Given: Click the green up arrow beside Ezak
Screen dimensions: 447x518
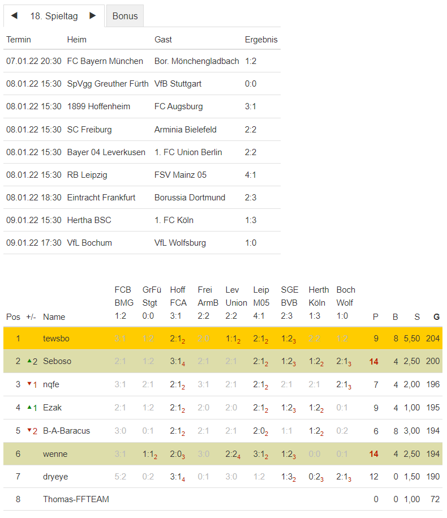Looking at the screenshot, I should pos(29,407).
